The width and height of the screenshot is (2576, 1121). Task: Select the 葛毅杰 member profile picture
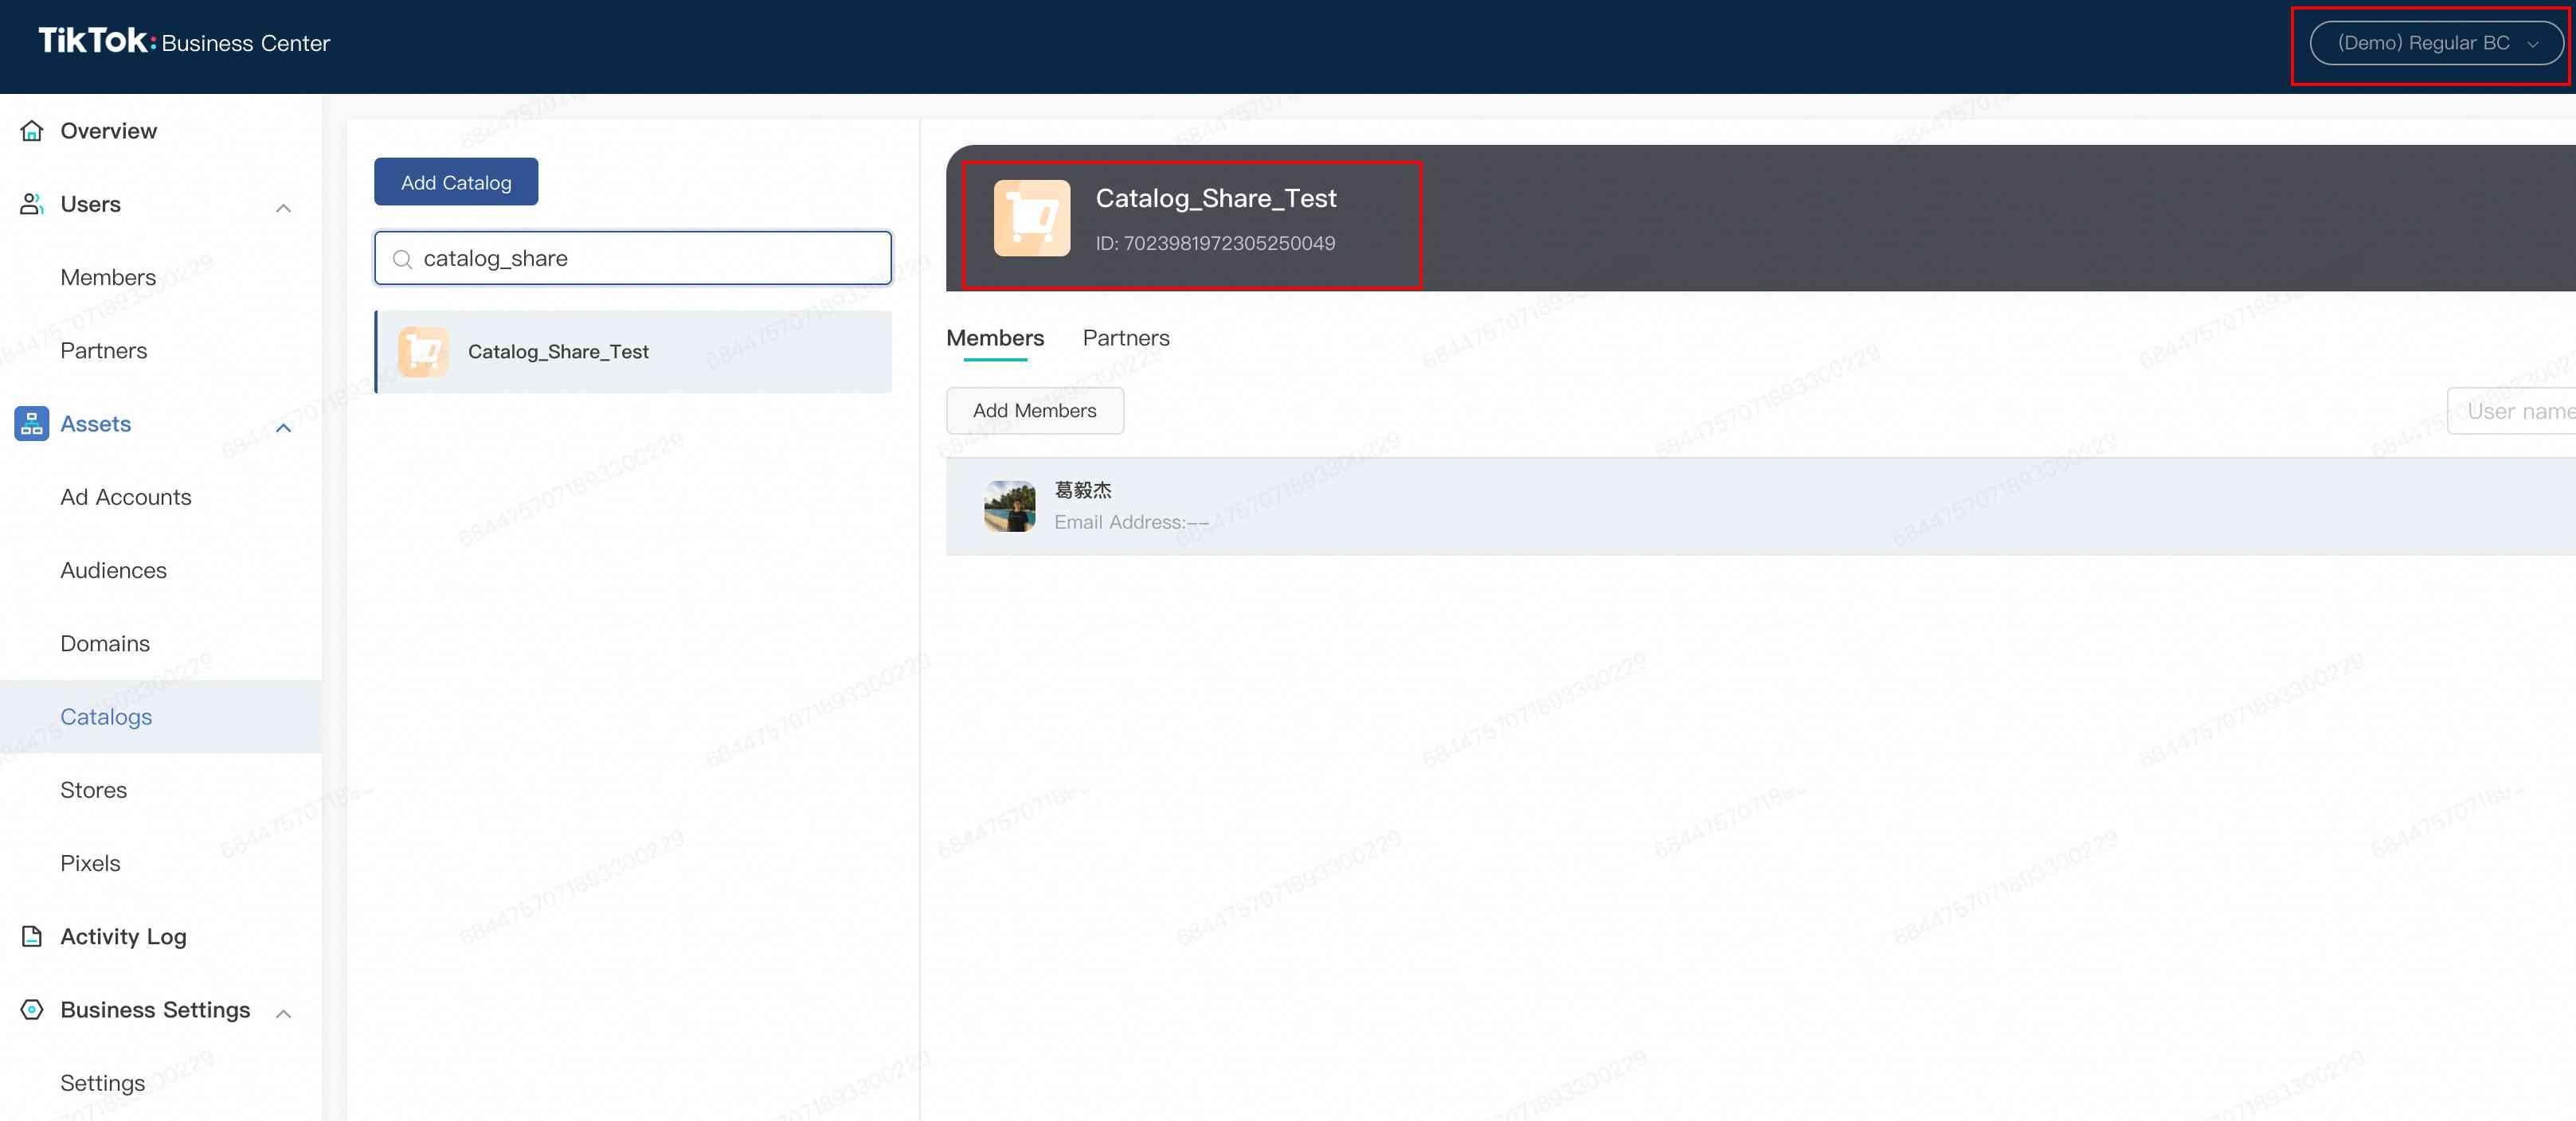1009,506
